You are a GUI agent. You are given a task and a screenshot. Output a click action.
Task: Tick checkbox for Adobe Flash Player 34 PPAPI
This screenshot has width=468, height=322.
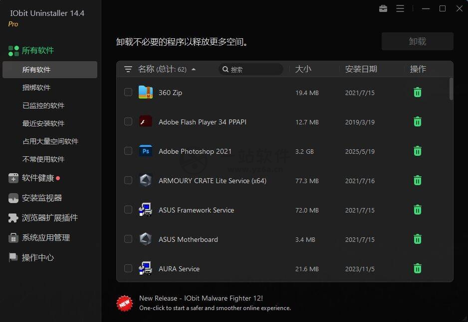coord(128,121)
